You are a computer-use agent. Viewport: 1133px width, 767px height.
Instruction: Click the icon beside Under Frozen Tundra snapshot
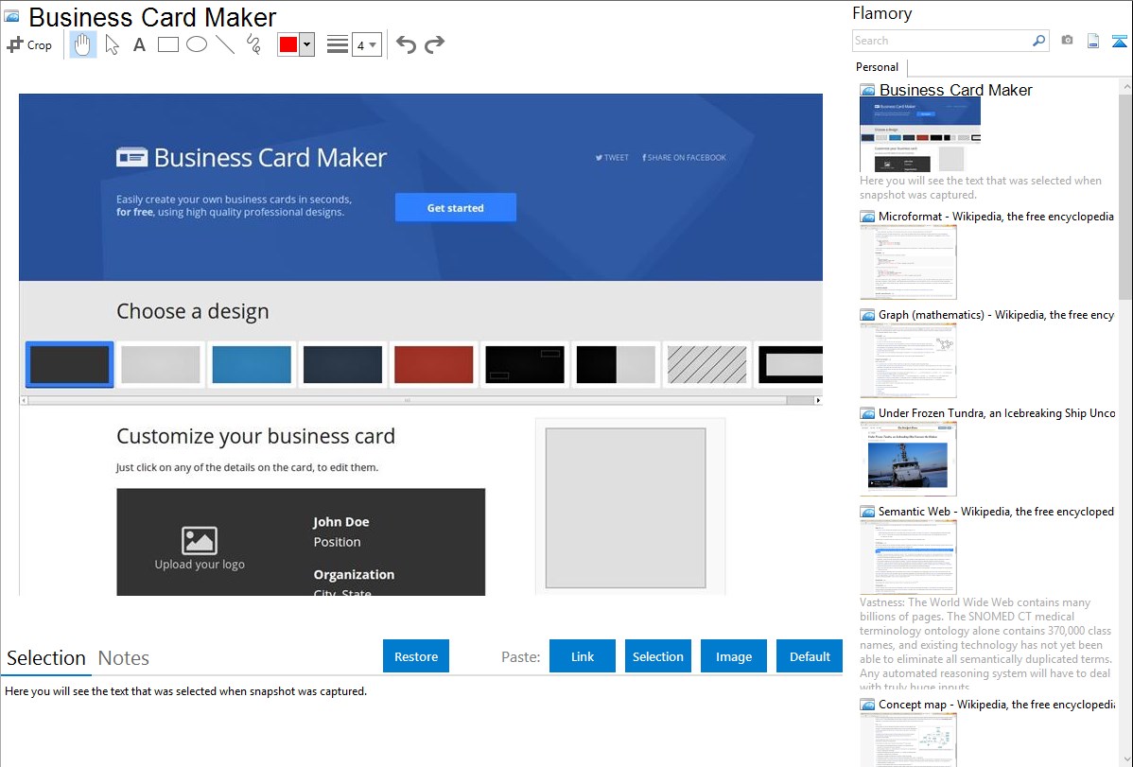(x=868, y=413)
